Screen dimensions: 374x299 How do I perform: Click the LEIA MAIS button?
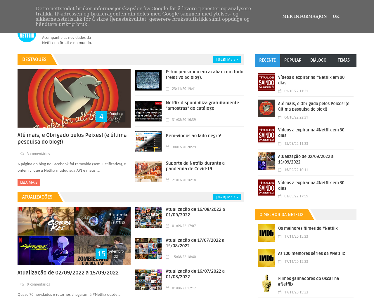coord(29,182)
